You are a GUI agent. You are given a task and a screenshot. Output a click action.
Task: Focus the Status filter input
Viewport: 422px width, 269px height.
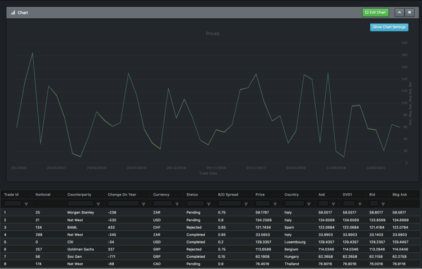pyautogui.click(x=195, y=204)
